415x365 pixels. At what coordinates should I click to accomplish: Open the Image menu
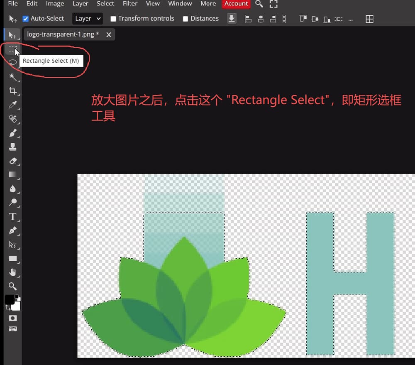(x=55, y=3)
